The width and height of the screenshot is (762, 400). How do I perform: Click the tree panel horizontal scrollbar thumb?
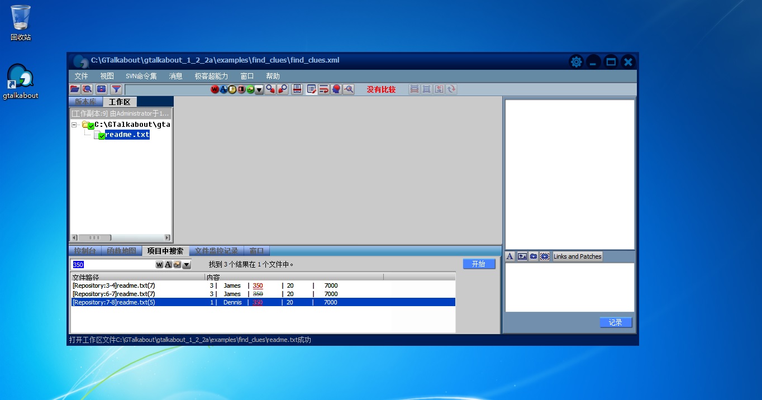pyautogui.click(x=95, y=237)
